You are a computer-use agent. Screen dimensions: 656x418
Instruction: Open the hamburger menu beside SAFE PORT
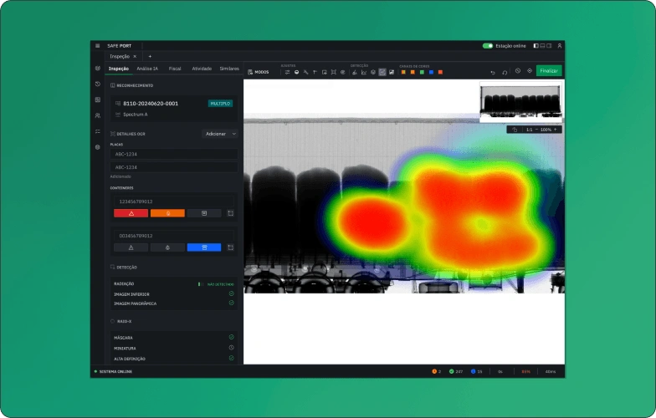[97, 45]
